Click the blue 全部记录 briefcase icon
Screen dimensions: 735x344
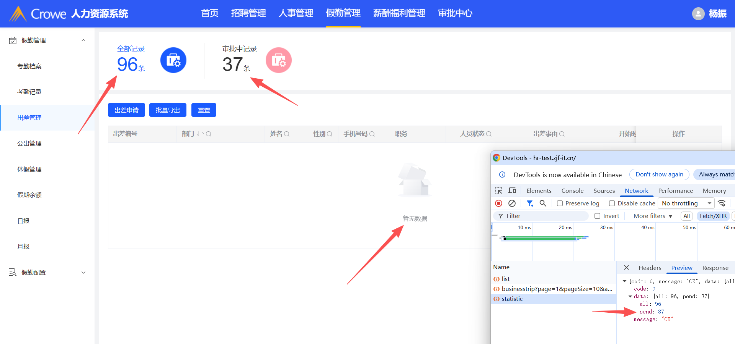point(173,60)
